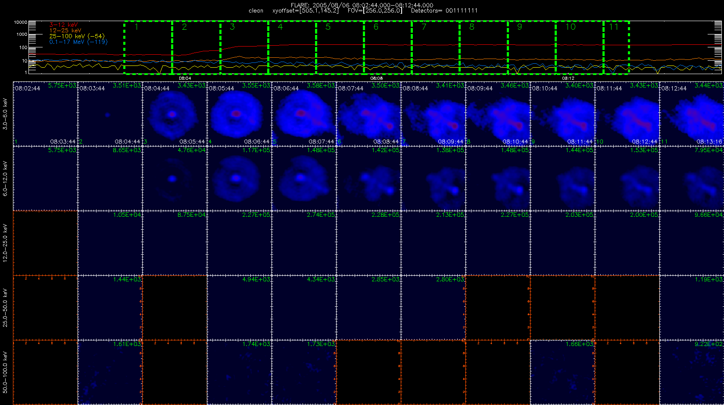Click the 'Detectors= 001111111' text
The image size is (724, 405).
coord(444,11)
